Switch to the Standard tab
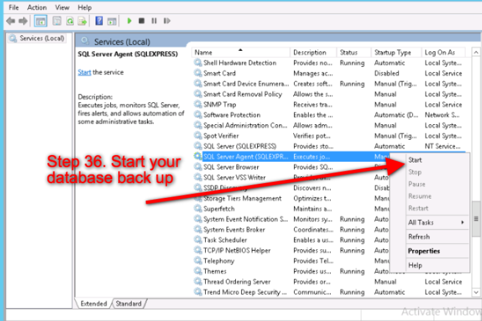The width and height of the screenshot is (482, 321). [x=129, y=303]
